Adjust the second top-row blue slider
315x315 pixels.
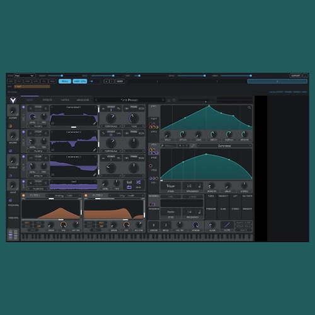pos(113,76)
